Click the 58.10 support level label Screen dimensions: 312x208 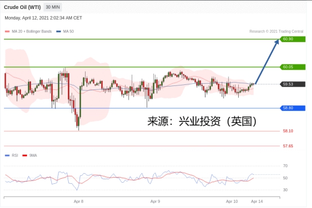click(x=288, y=131)
